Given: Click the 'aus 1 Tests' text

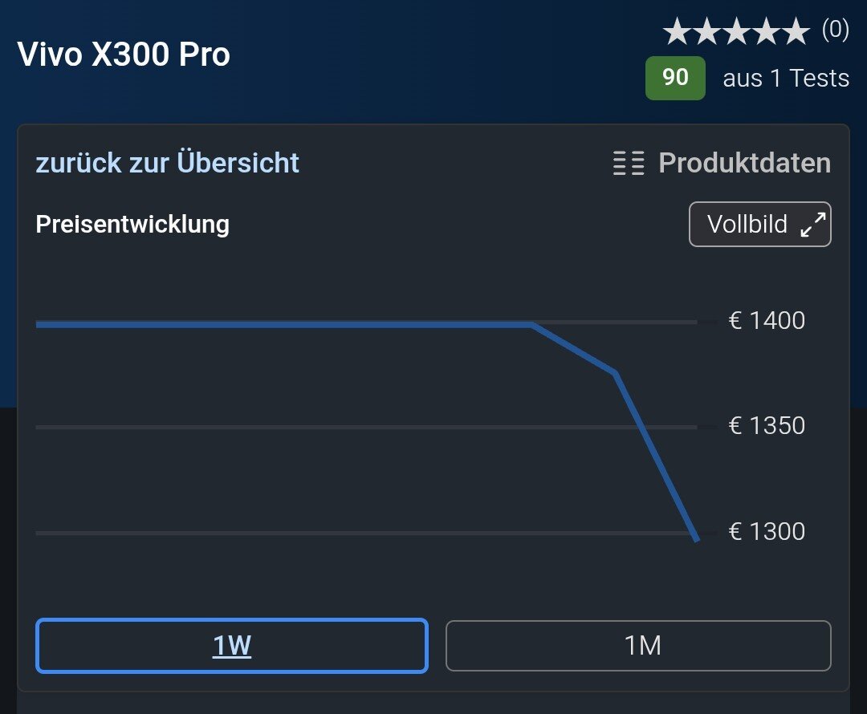Looking at the screenshot, I should 786,79.
